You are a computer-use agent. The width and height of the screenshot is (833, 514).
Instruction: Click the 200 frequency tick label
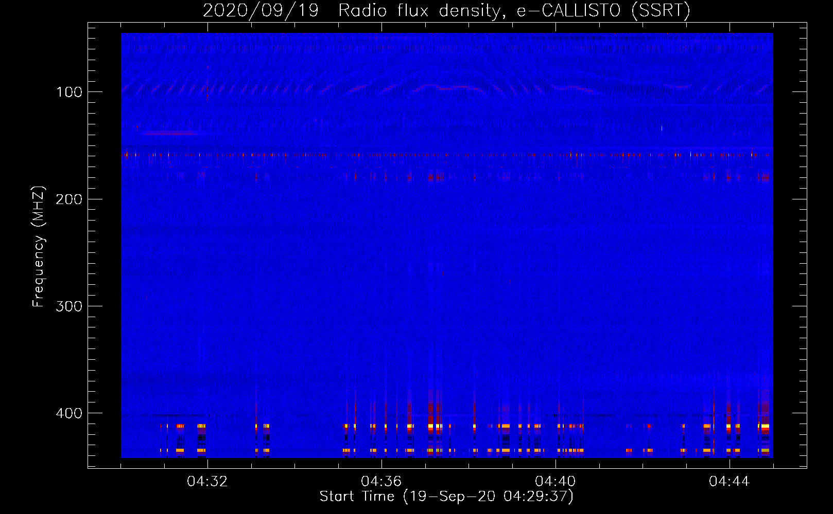(x=69, y=199)
